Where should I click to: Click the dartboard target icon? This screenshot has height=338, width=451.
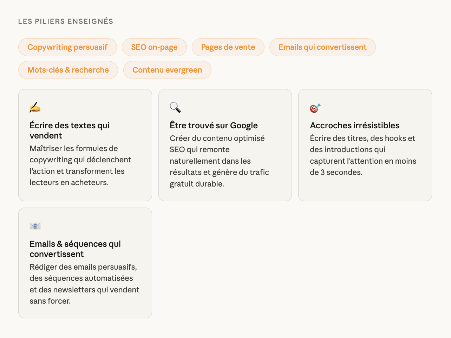pyautogui.click(x=315, y=108)
